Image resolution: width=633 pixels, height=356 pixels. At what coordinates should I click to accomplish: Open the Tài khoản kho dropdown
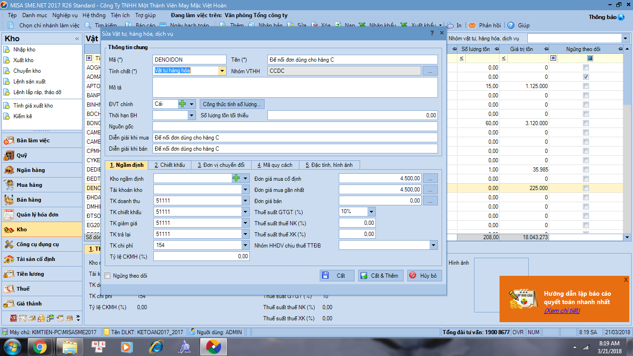pyautogui.click(x=245, y=190)
